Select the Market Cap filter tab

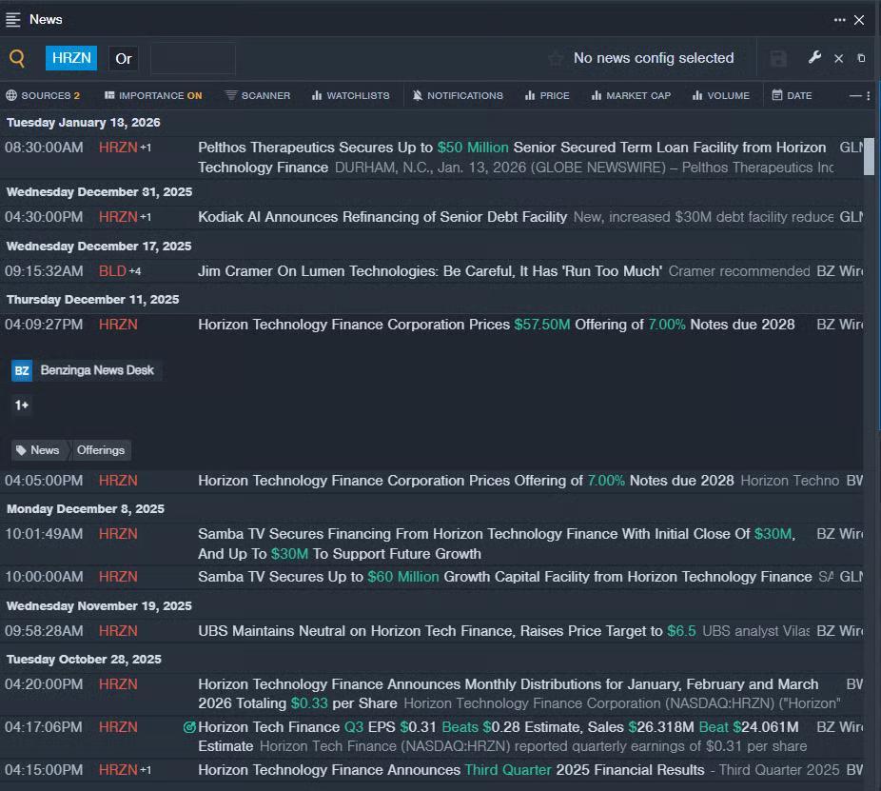[x=631, y=95]
